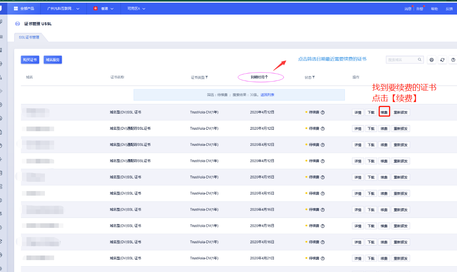Select the date text 2020年4月21日
Image resolution: width=457 pixels, height=272 pixels.
click(262, 258)
